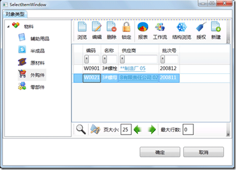The height and width of the screenshot is (170, 236).
Task: Select the W0901 cell
Action: pos(92,68)
